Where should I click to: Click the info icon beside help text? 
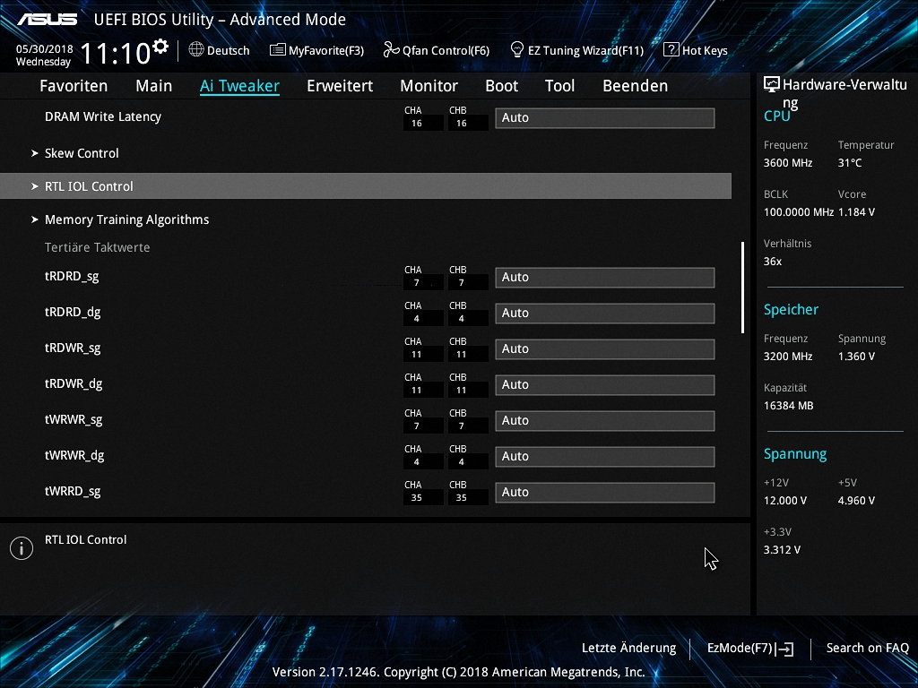(x=22, y=548)
